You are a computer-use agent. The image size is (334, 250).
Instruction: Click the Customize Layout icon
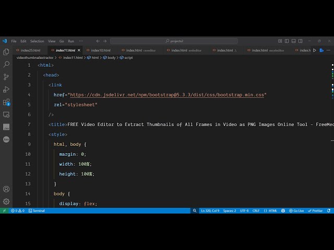coord(280,41)
